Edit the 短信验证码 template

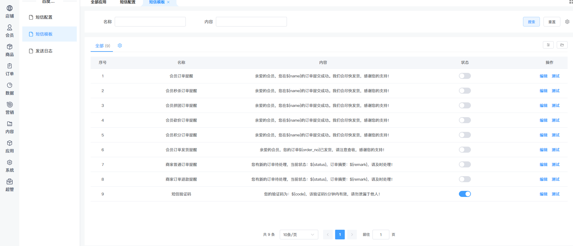pyautogui.click(x=543, y=194)
